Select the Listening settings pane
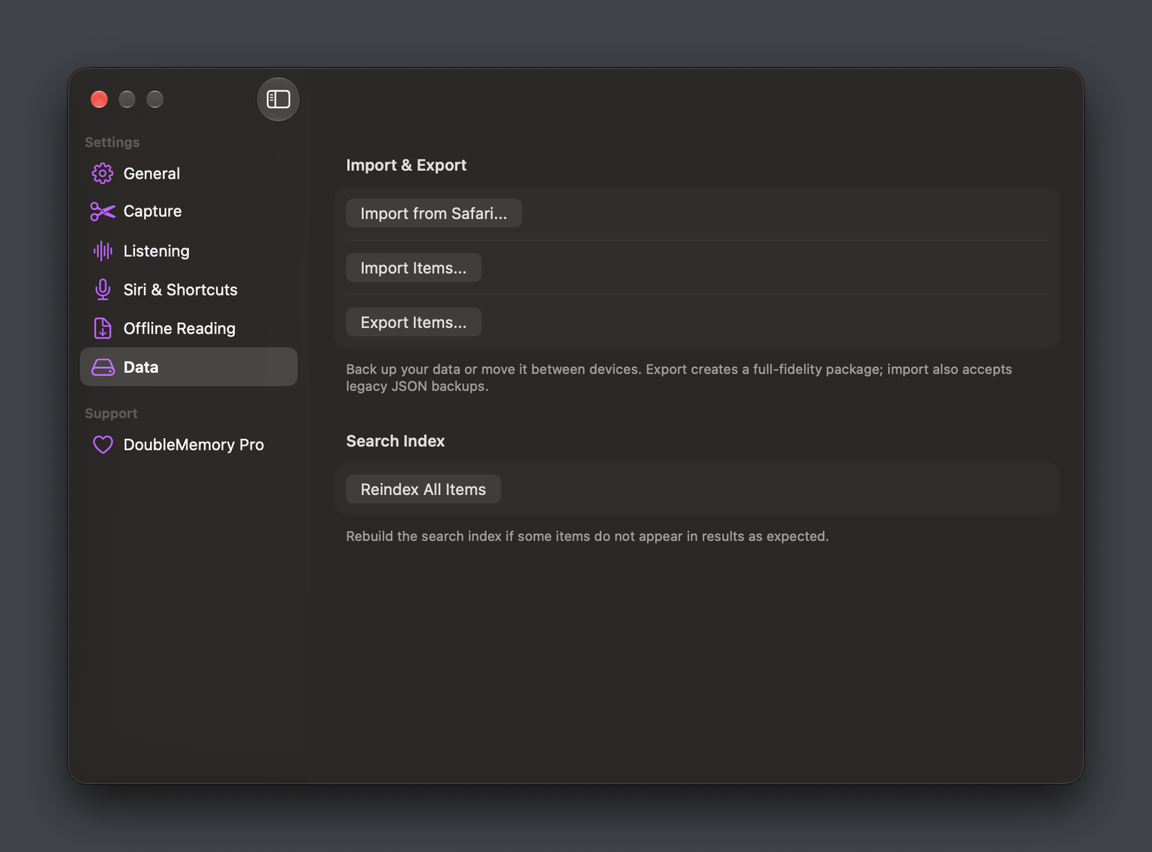The height and width of the screenshot is (852, 1152). click(x=189, y=251)
